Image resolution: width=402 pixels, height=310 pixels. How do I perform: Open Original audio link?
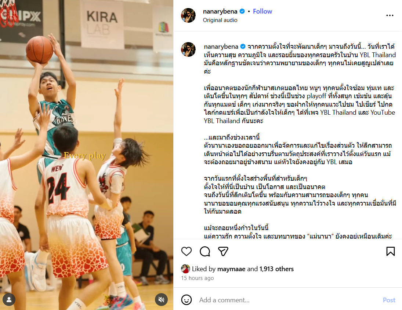[x=220, y=20]
